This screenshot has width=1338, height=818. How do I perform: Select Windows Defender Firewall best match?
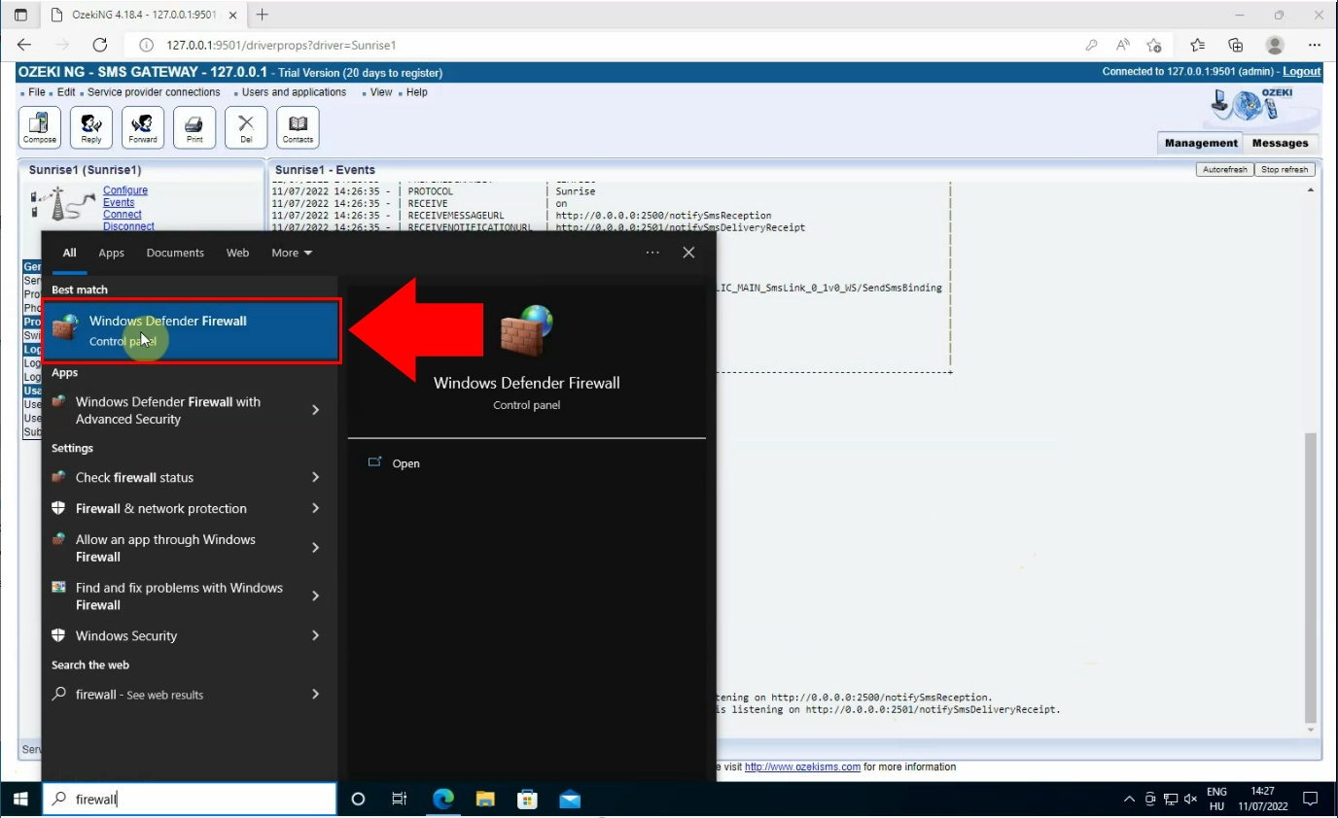click(x=192, y=330)
